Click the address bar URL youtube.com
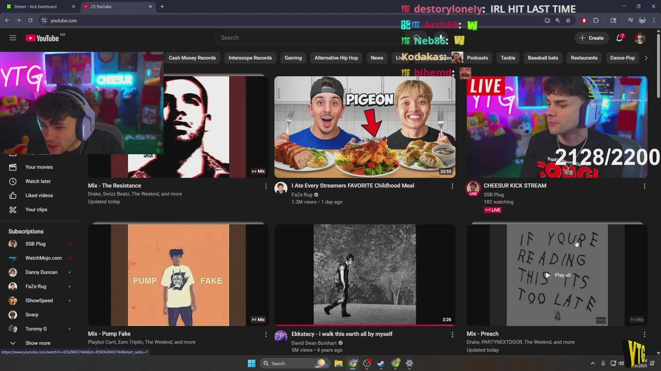The width and height of the screenshot is (661, 371). [x=64, y=21]
